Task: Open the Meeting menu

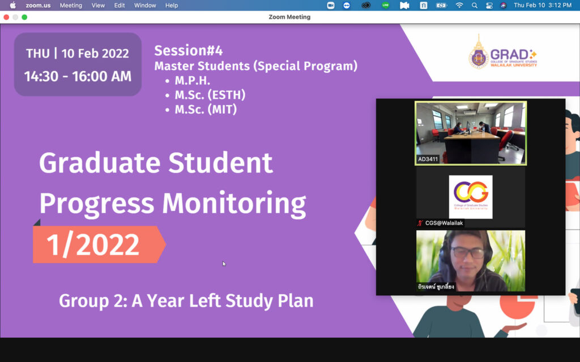Action: point(71,5)
